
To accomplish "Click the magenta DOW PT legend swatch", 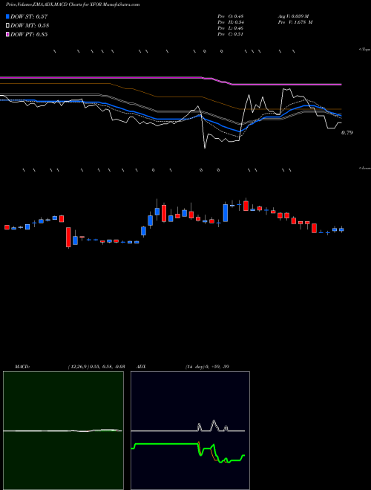I will pos(7,34).
